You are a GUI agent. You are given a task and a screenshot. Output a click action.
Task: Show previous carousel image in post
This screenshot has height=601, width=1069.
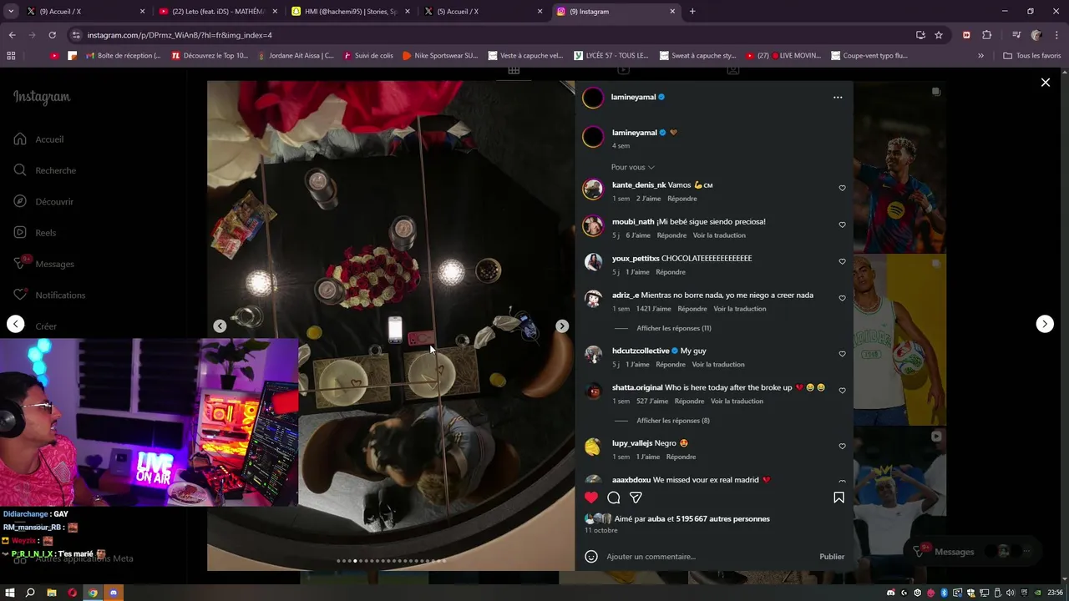(220, 326)
